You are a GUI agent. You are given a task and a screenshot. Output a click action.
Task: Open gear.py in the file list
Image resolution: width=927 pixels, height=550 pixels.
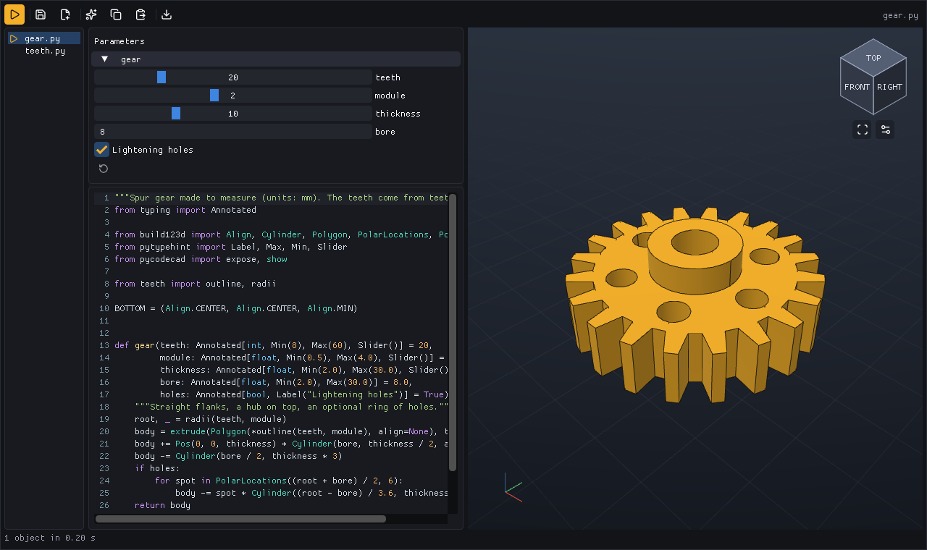click(x=44, y=38)
